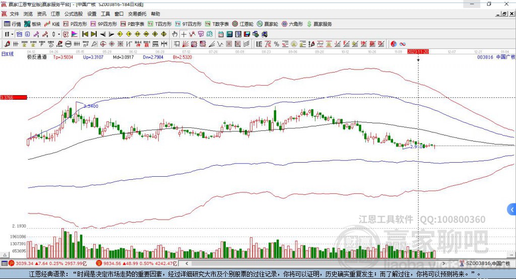The width and height of the screenshot is (516, 279).
Task: Click the red 3.3766 price tag
Action: coord(14,97)
